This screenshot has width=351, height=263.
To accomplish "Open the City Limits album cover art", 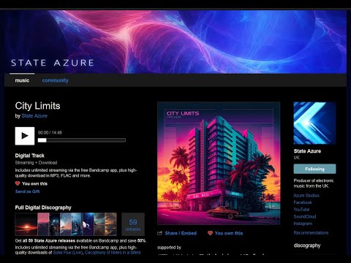I will point(219,163).
